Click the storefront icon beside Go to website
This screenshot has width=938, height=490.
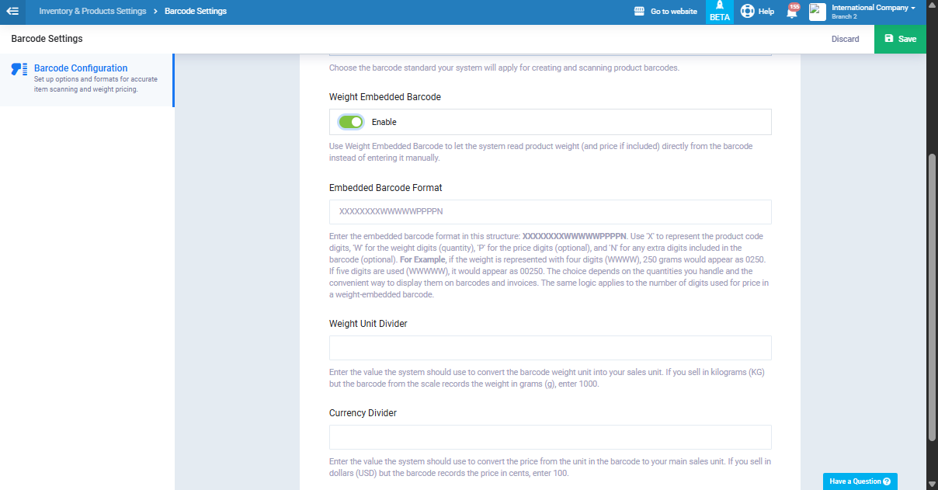(x=639, y=12)
